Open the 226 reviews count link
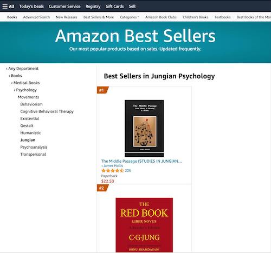The image size is (271, 253). (128, 170)
